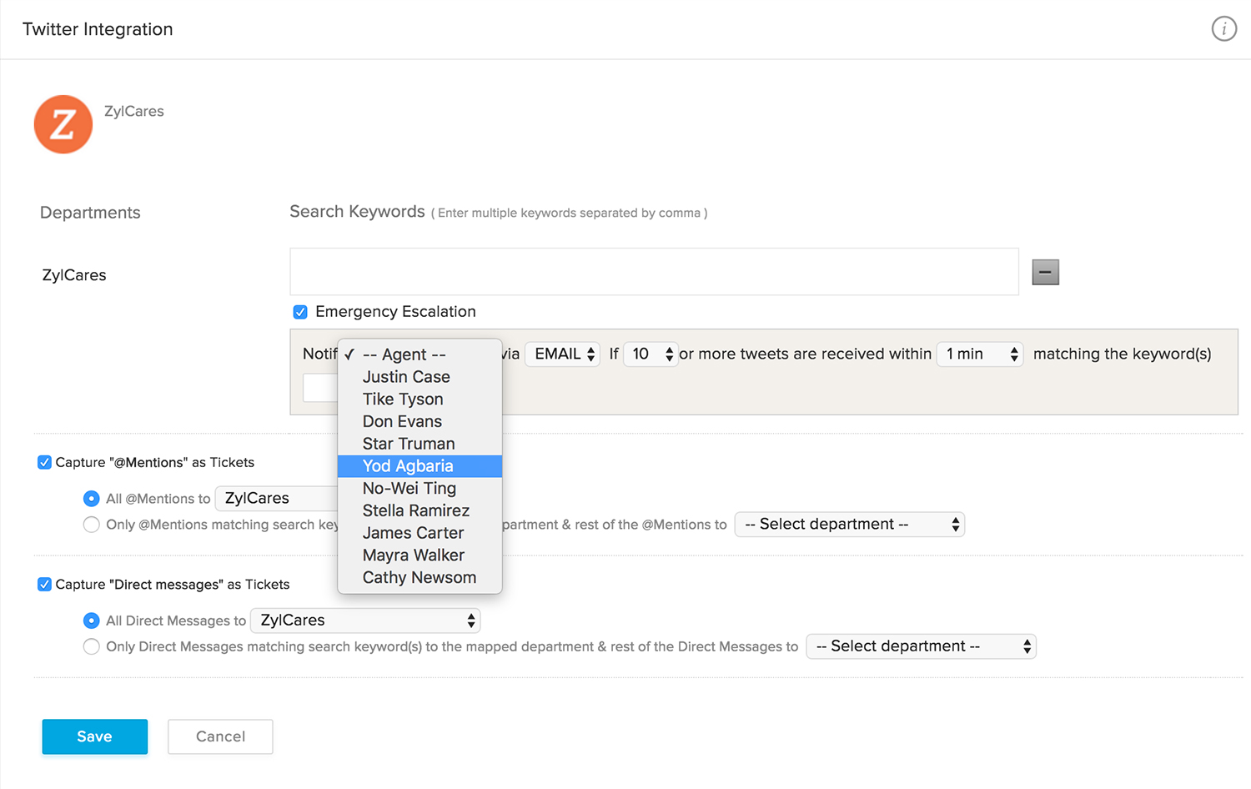Uncheck the Emergency Escalation checkbox
This screenshot has width=1251, height=789.
[x=300, y=312]
